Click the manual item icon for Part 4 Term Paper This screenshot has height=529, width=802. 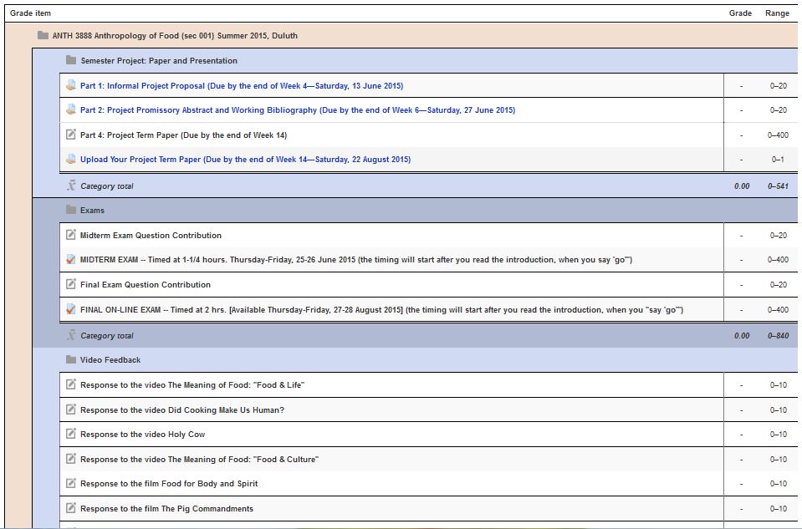point(70,135)
